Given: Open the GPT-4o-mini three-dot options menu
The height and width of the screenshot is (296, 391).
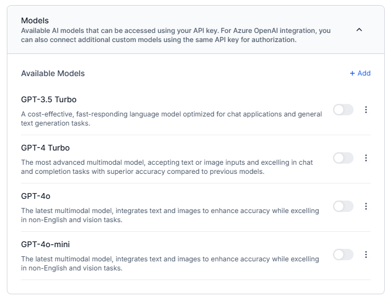Looking at the screenshot, I should [x=365, y=255].
